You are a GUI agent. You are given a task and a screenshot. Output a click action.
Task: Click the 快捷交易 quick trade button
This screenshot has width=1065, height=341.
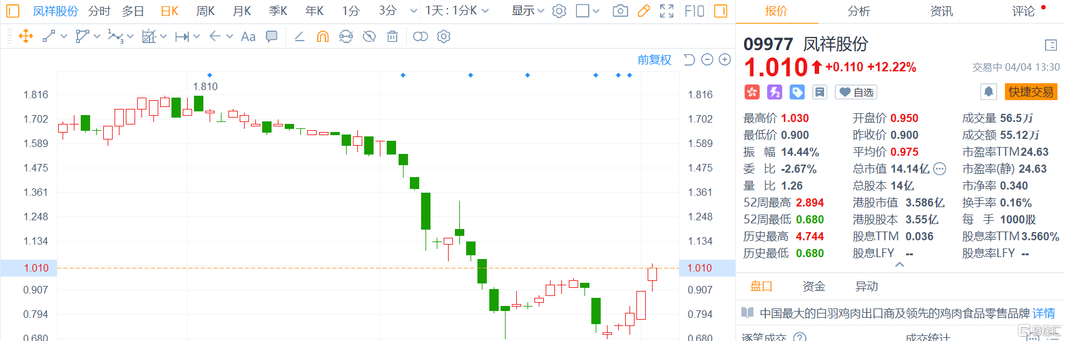[1031, 92]
